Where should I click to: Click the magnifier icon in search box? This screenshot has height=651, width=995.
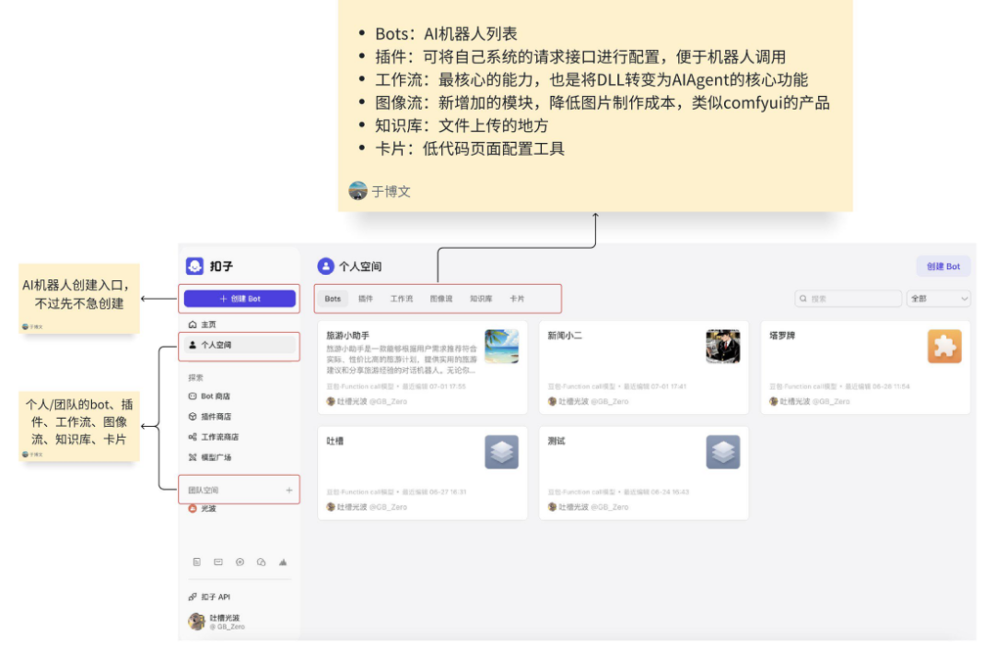coord(803,299)
